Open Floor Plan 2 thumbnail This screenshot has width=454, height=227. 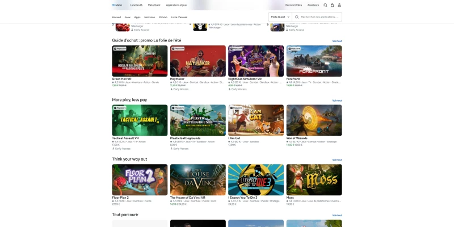pos(140,180)
